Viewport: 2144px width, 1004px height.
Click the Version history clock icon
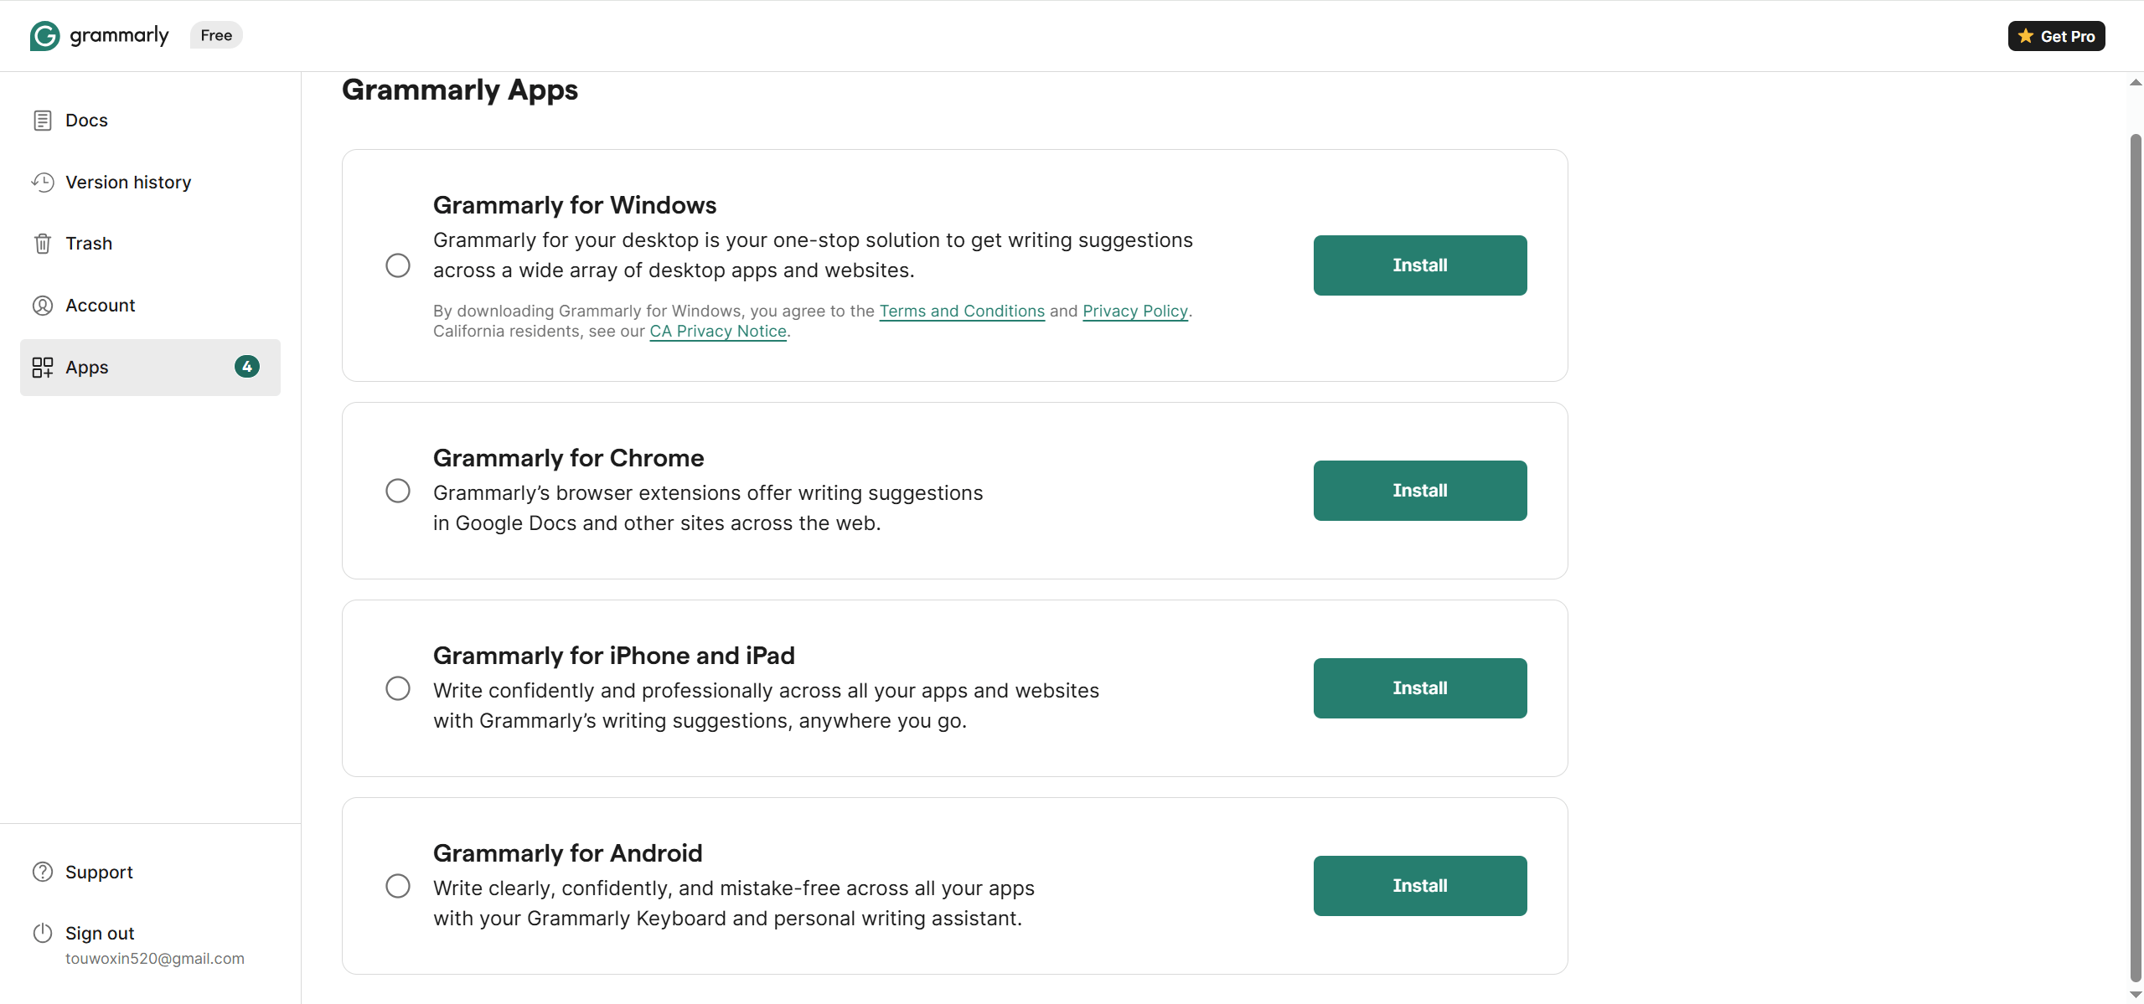tap(43, 183)
